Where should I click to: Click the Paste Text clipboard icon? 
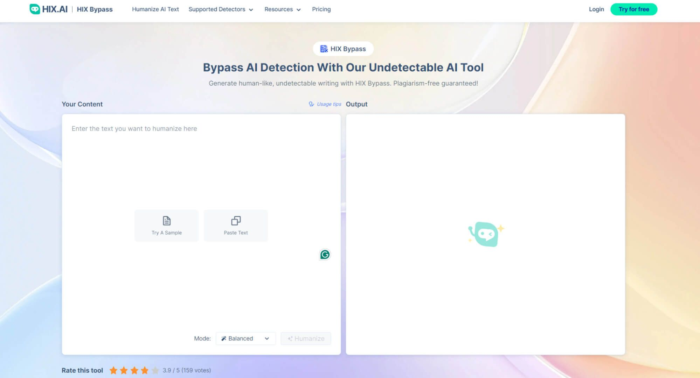[x=236, y=221]
